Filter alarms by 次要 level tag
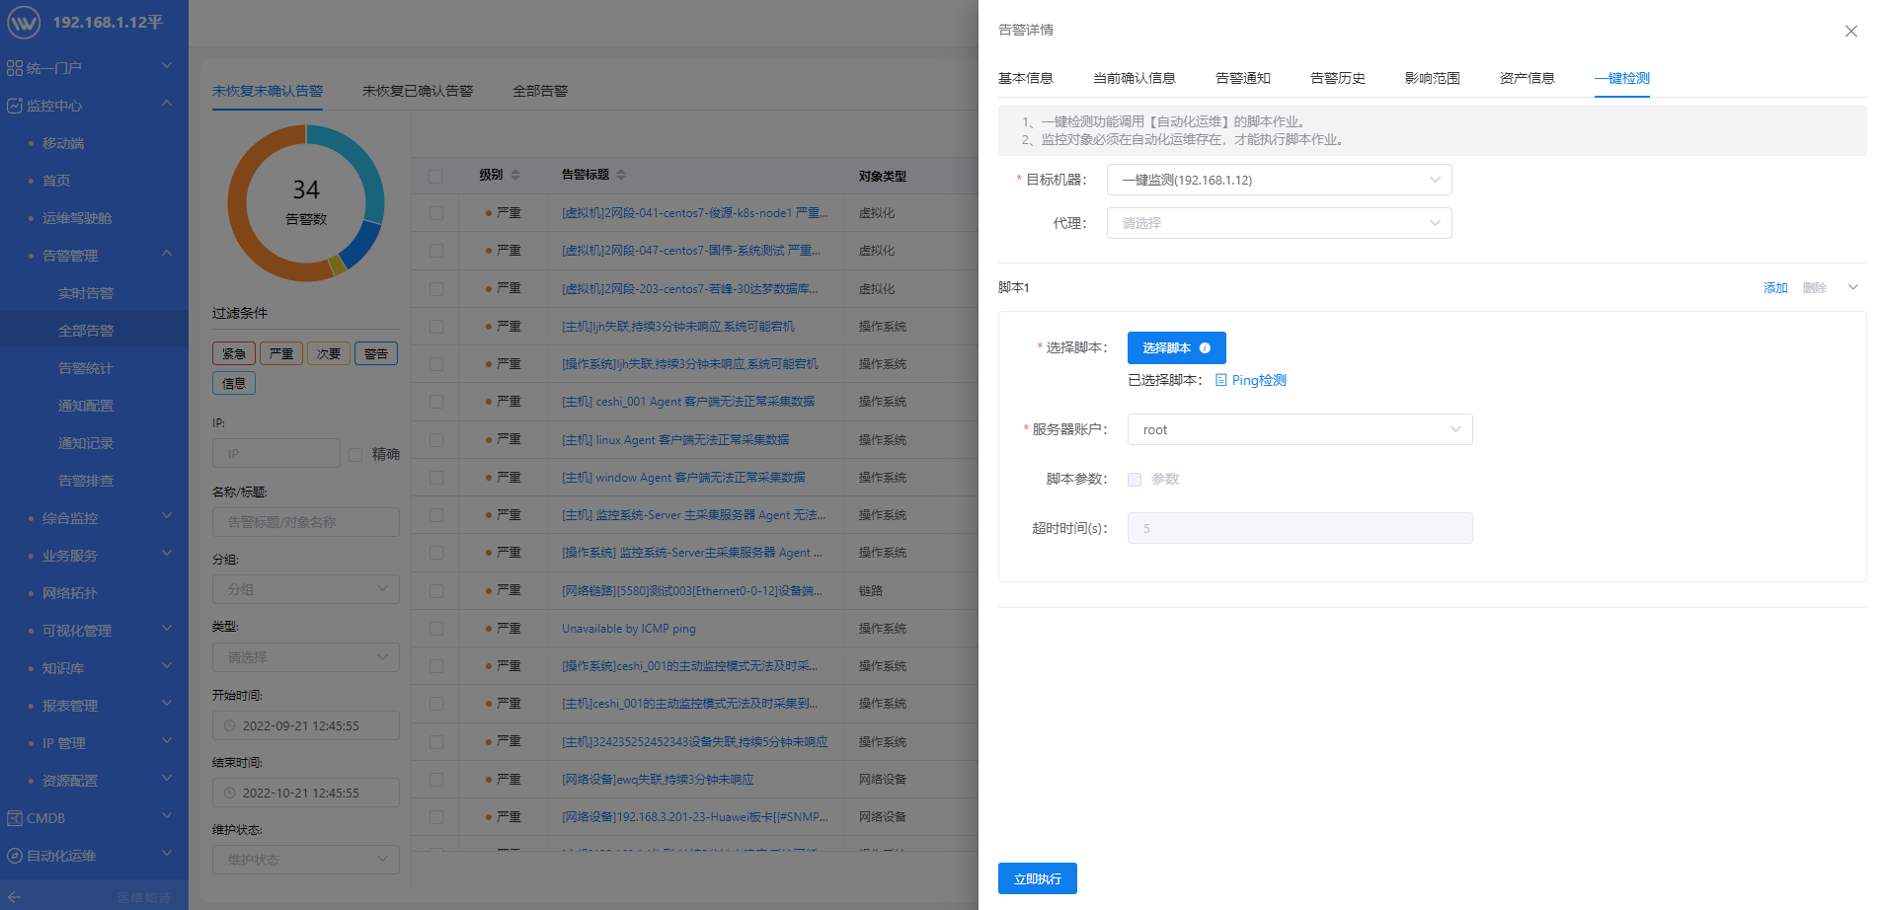 click(x=329, y=353)
